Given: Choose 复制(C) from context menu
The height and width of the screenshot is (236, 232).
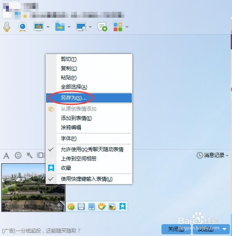Looking at the screenshot, I should [x=89, y=68].
